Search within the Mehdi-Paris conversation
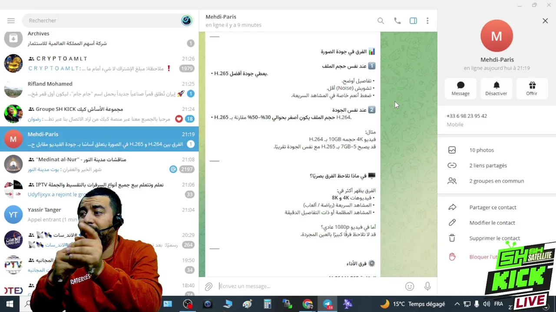The width and height of the screenshot is (556, 312). tap(381, 21)
